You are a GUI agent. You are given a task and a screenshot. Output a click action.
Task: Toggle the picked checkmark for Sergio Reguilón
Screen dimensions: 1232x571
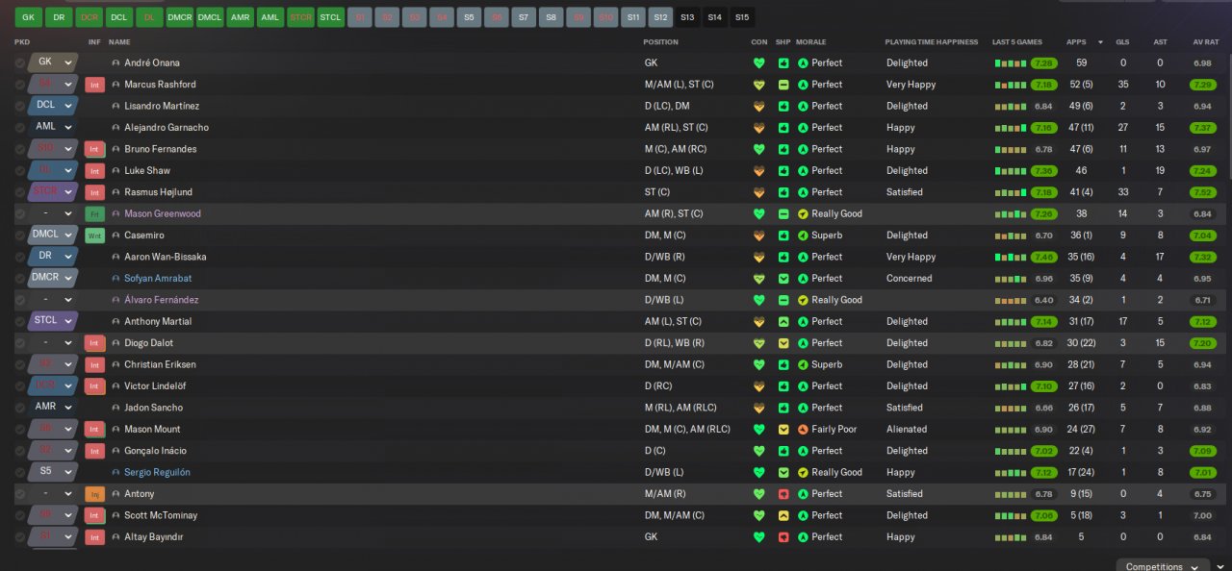[20, 472]
